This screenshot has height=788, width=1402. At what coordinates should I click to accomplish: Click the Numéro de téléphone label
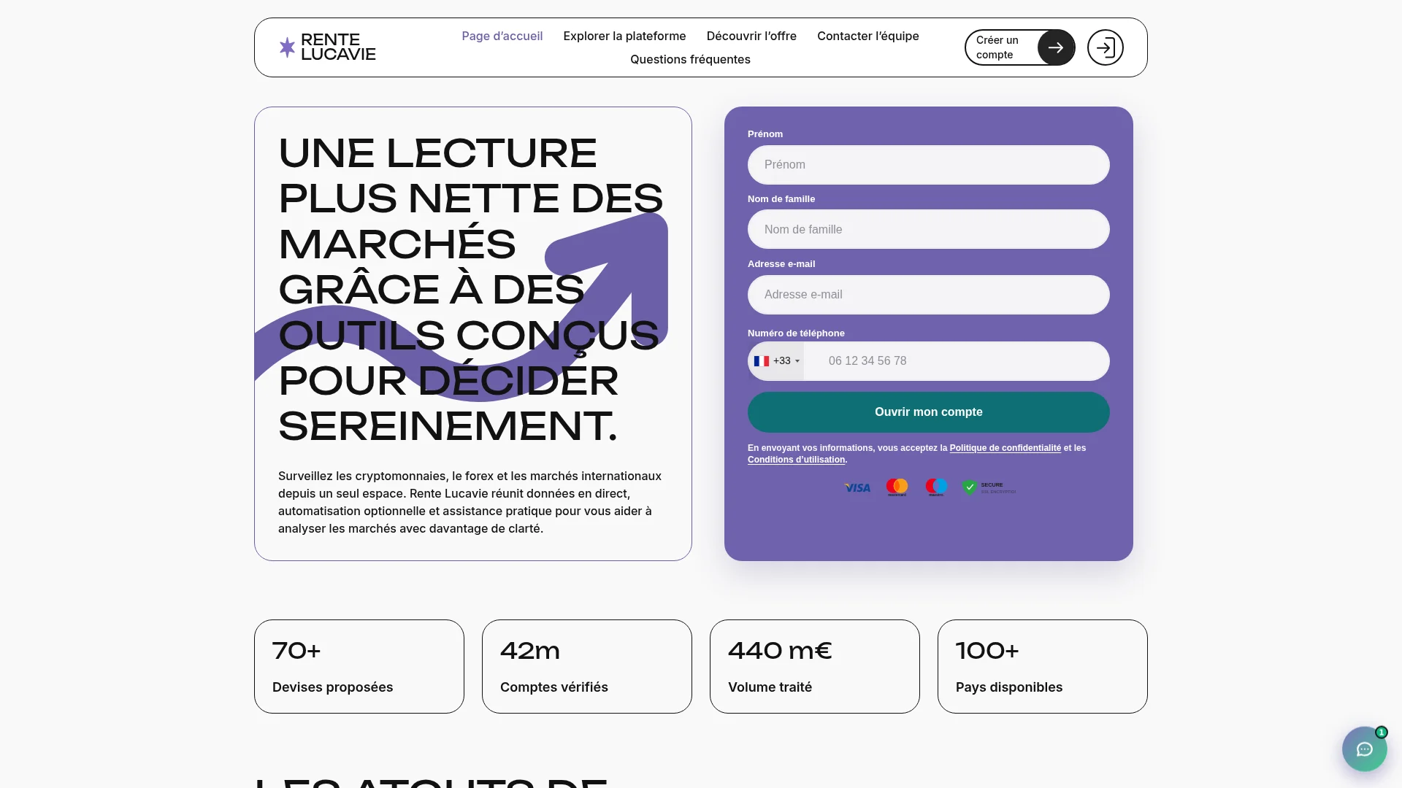[x=796, y=333]
